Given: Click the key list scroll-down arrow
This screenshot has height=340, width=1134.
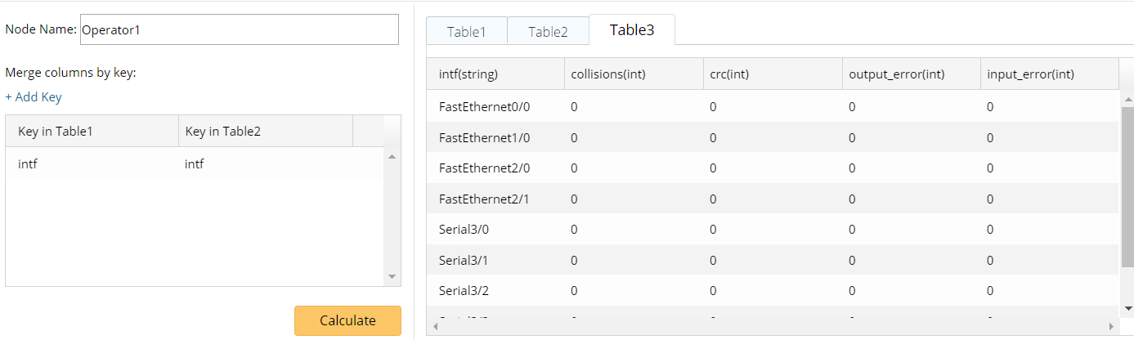Looking at the screenshot, I should (392, 276).
